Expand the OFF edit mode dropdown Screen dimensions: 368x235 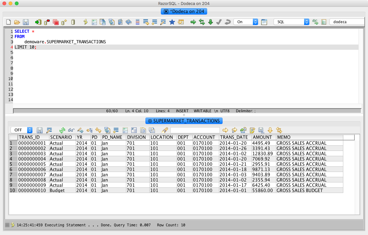21,130
